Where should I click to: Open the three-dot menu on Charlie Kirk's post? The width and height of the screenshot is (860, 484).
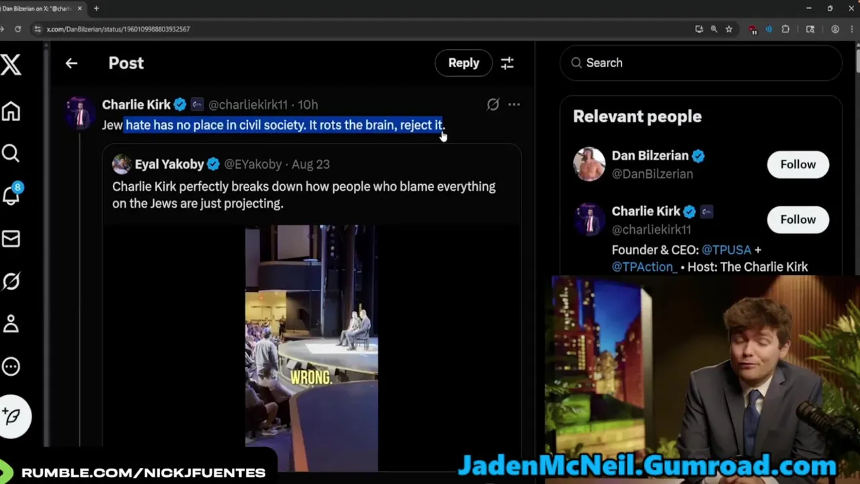[514, 104]
